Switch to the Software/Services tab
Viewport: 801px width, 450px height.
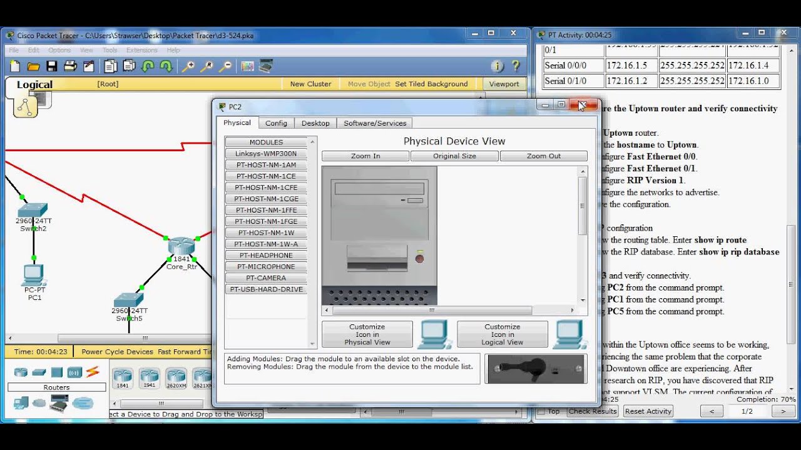[x=375, y=123]
